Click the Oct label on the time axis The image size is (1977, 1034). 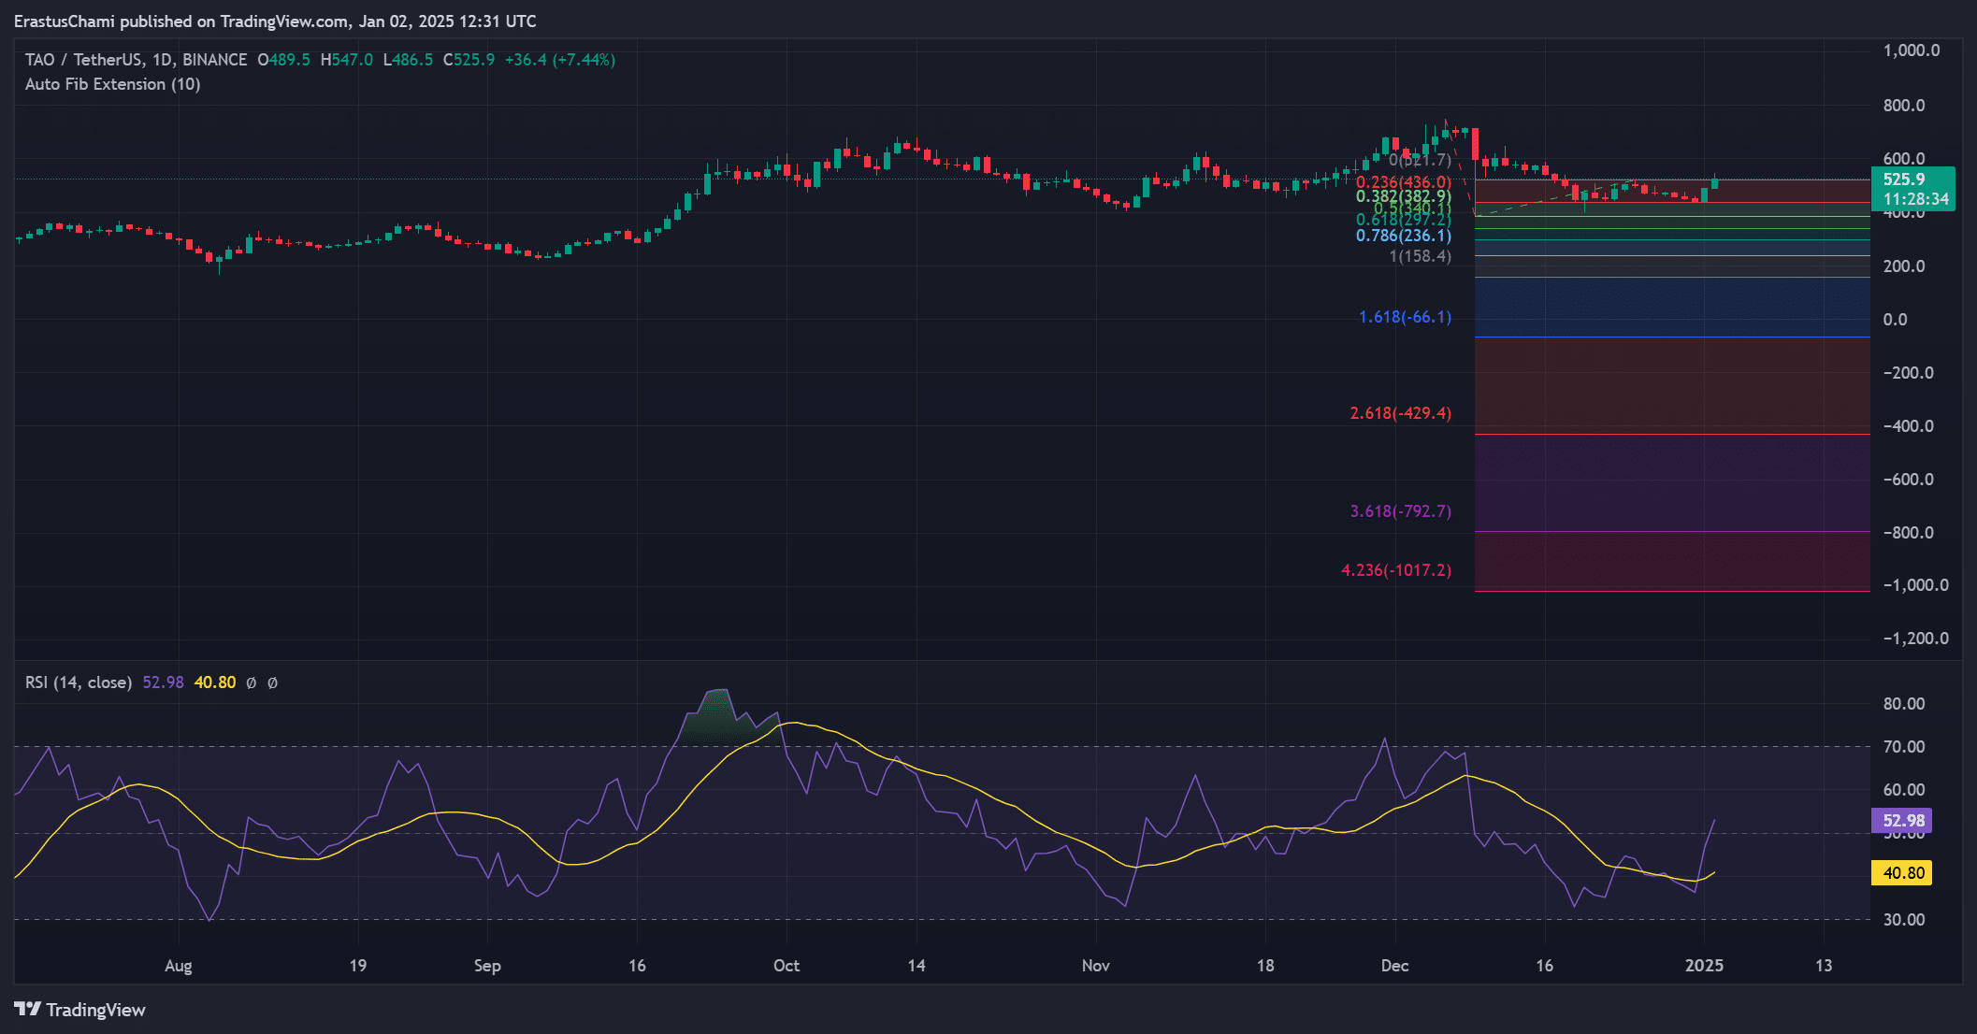(786, 966)
